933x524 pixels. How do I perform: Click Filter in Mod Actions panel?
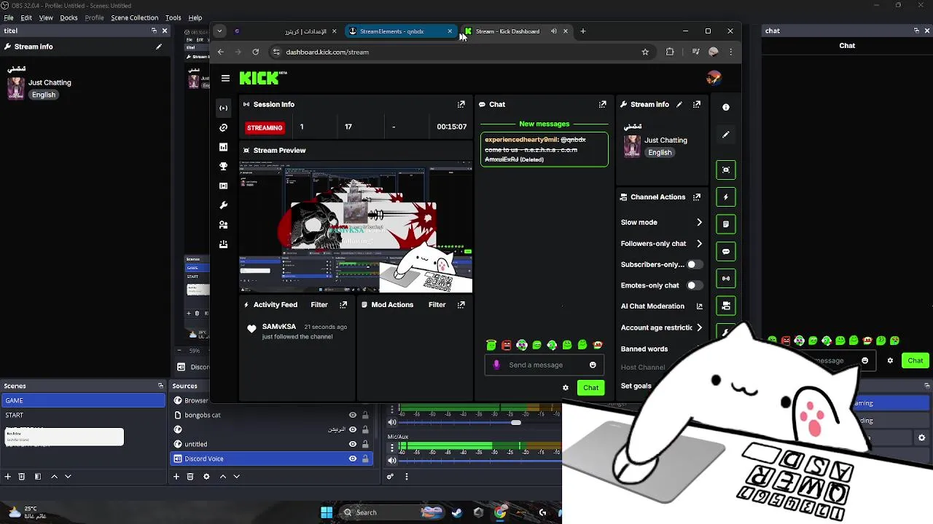coord(437,304)
